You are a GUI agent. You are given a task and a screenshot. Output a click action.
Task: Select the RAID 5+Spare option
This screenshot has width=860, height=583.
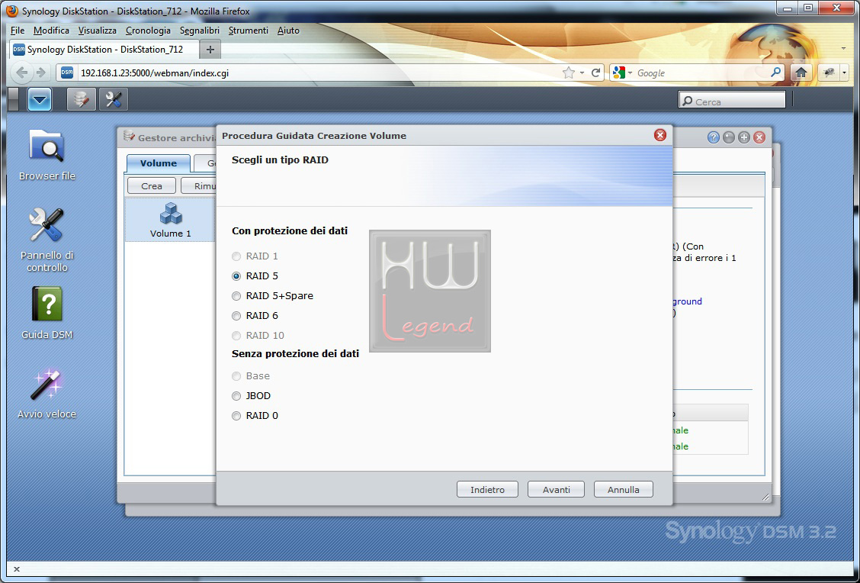click(236, 296)
